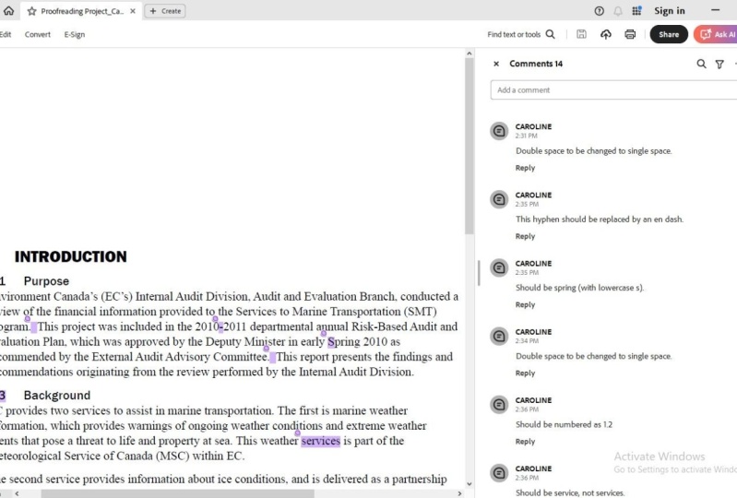Click the Create new tab button
The image size is (737, 498).
pos(165,11)
